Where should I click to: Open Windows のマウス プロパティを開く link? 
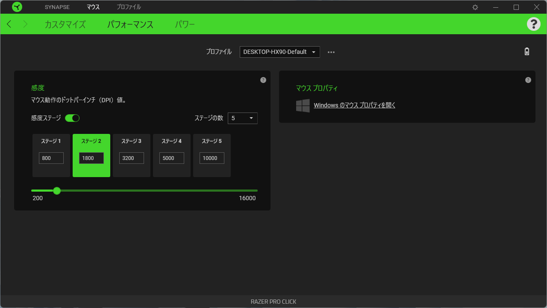(x=355, y=105)
